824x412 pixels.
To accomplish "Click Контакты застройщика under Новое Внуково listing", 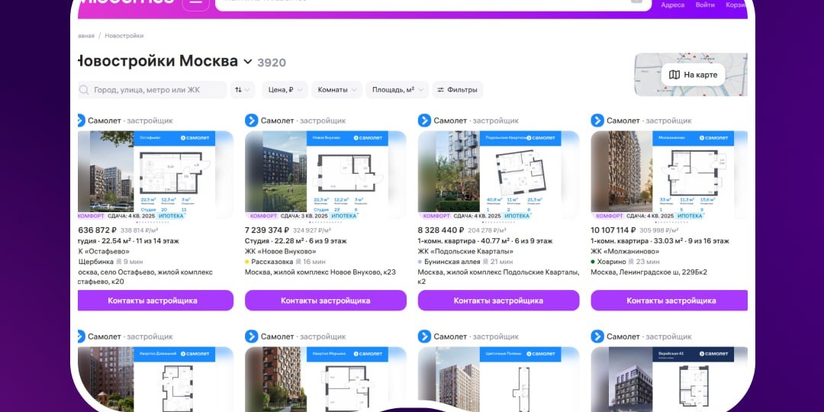I will 326,301.
